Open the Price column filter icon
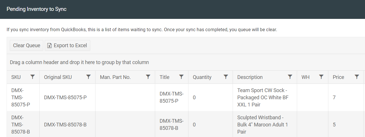The height and width of the screenshot is (137, 365). coord(357,77)
